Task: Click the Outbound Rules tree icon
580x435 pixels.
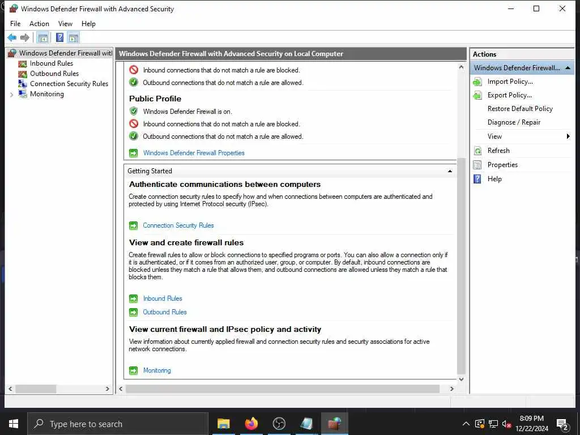Action: [x=23, y=74]
